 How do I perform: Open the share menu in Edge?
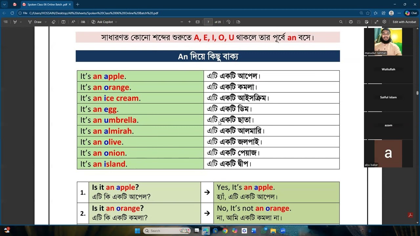tap(384, 13)
